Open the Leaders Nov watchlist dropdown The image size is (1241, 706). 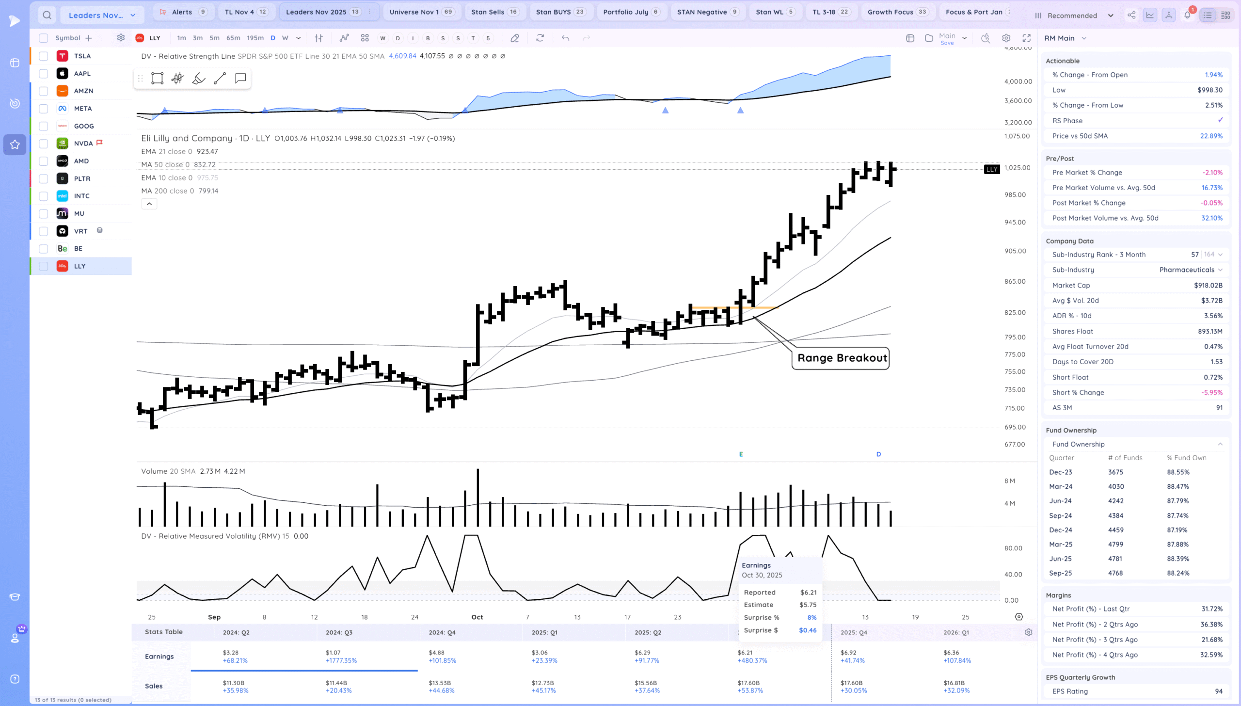102,15
